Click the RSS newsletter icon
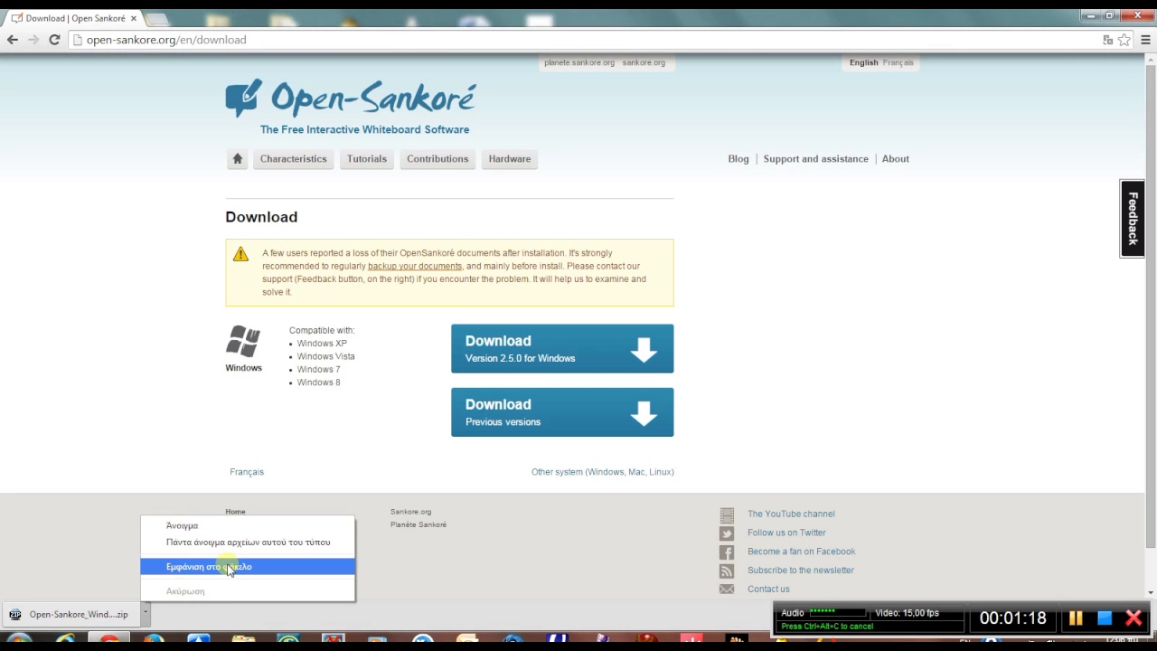The image size is (1157, 651). [x=727, y=571]
